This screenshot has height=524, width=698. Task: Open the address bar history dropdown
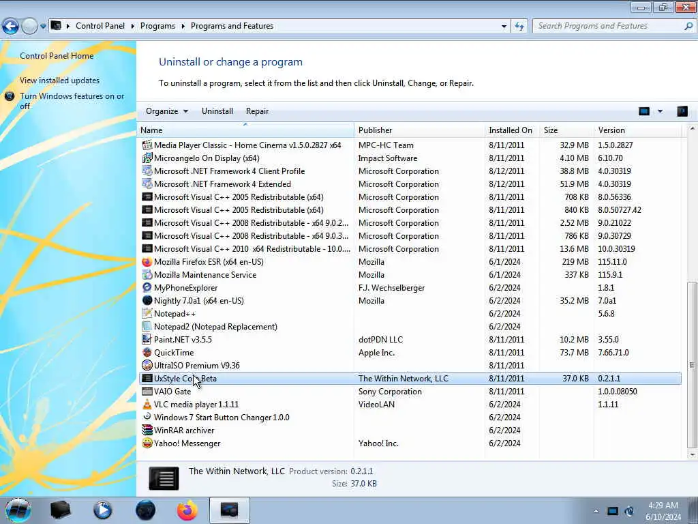504,27
